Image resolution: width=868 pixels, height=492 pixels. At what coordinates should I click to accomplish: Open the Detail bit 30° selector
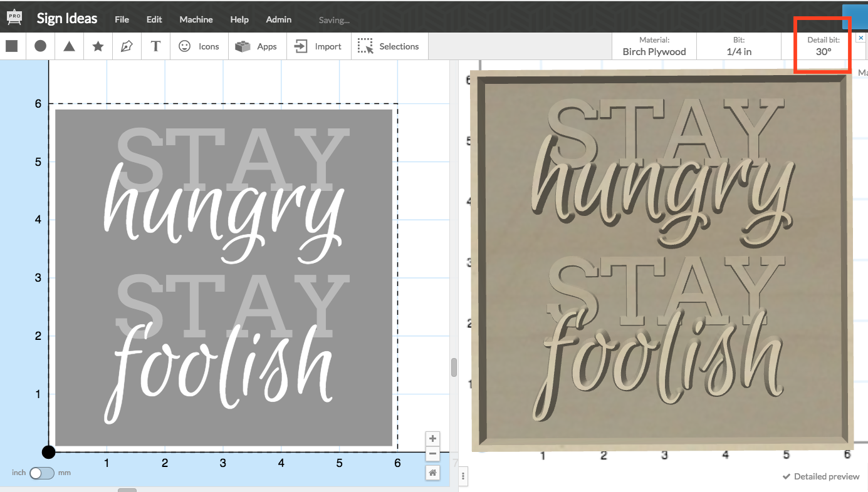(823, 46)
